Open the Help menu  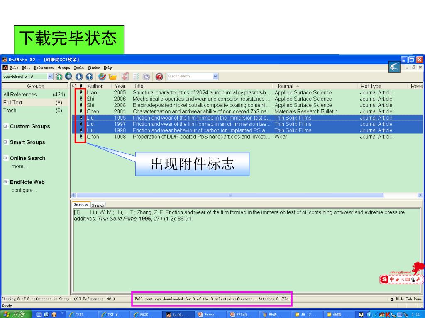pyautogui.click(x=107, y=67)
